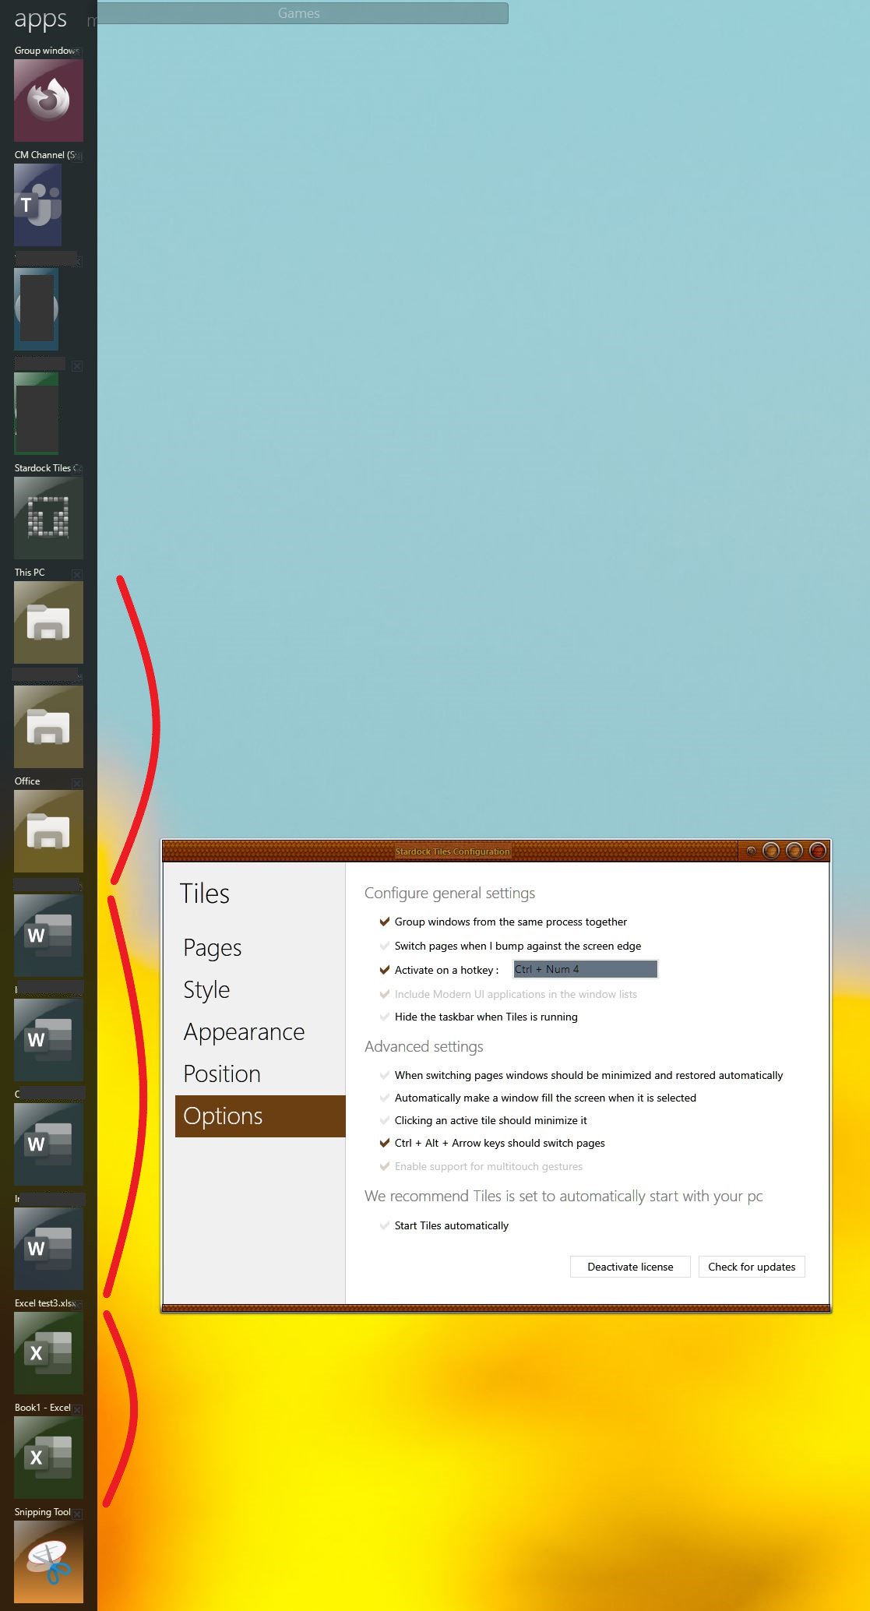Close the This PC tile with its X
The image size is (870, 1611).
pos(77,574)
